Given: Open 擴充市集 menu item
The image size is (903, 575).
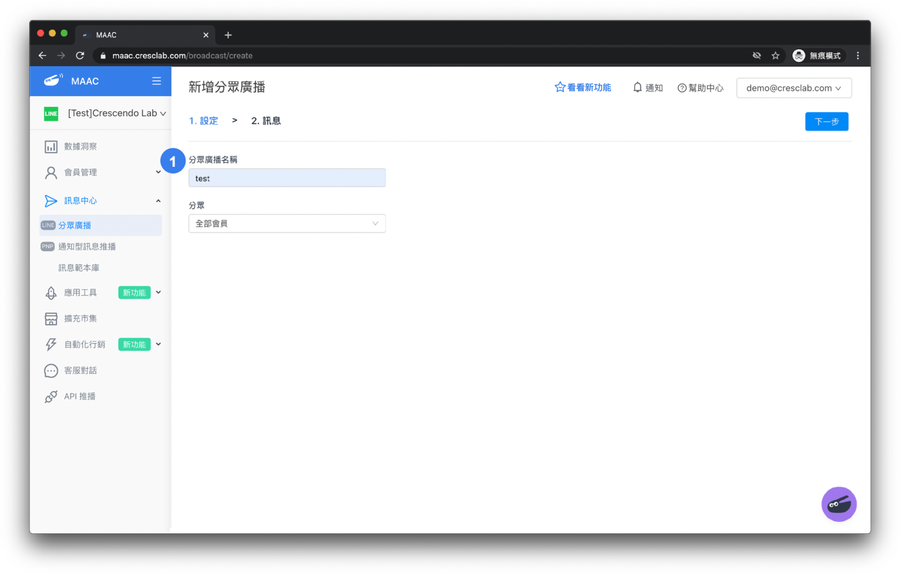Looking at the screenshot, I should click(80, 319).
